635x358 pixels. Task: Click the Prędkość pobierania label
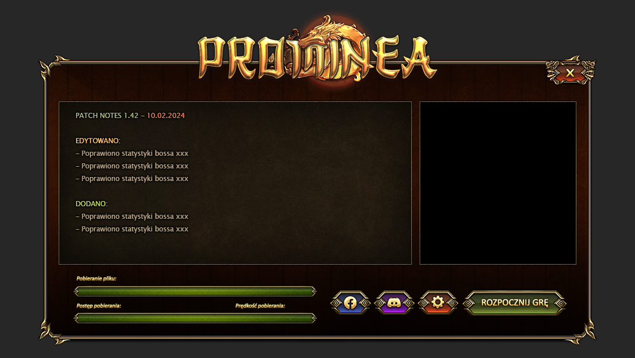coord(260,306)
